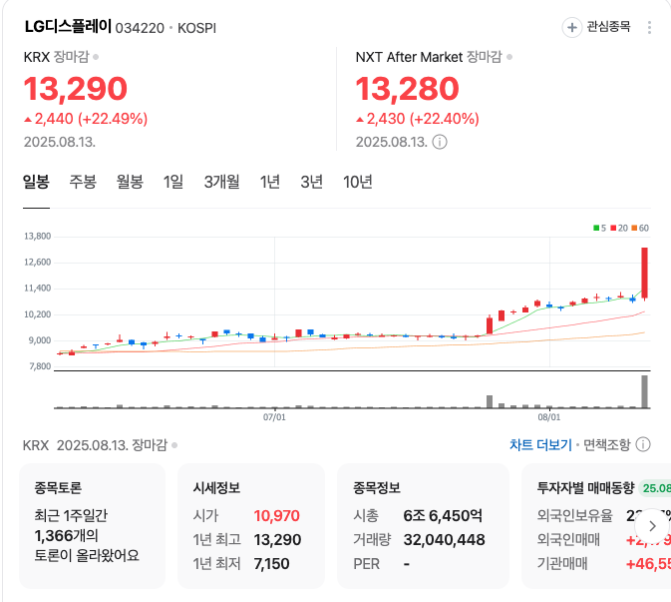This screenshot has height=602, width=671.
Task: Open the 종목토론 card
Action: [x=92, y=526]
